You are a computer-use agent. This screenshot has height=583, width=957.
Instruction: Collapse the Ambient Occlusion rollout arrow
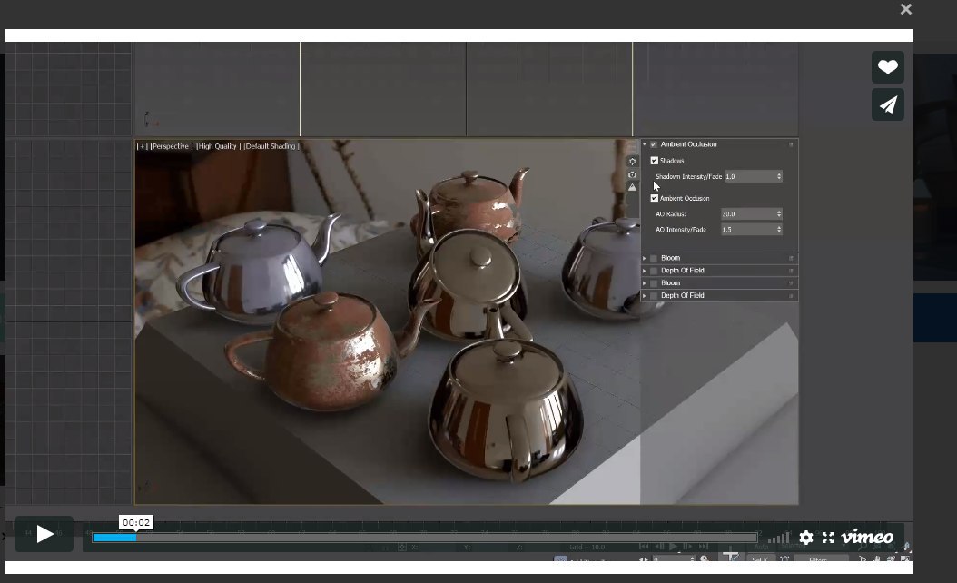[645, 144]
